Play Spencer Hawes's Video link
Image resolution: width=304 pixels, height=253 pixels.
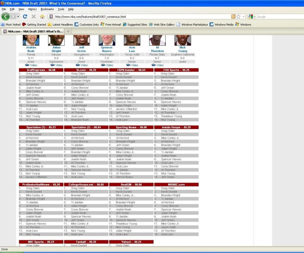(107, 65)
